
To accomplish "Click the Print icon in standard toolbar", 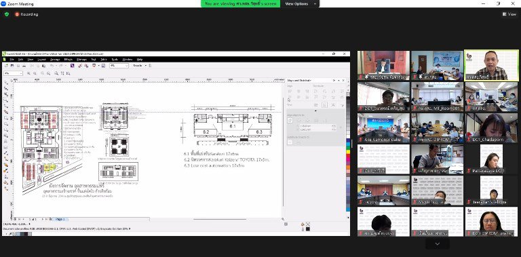I will [x=24, y=66].
